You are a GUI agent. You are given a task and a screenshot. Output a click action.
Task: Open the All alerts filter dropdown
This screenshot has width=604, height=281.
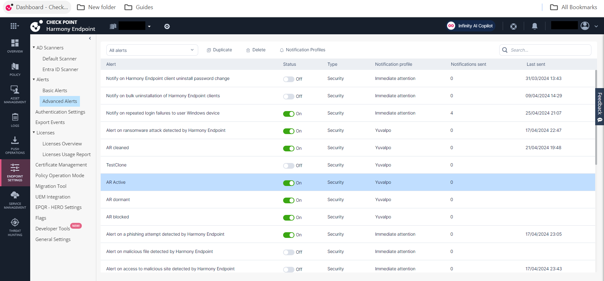point(152,50)
